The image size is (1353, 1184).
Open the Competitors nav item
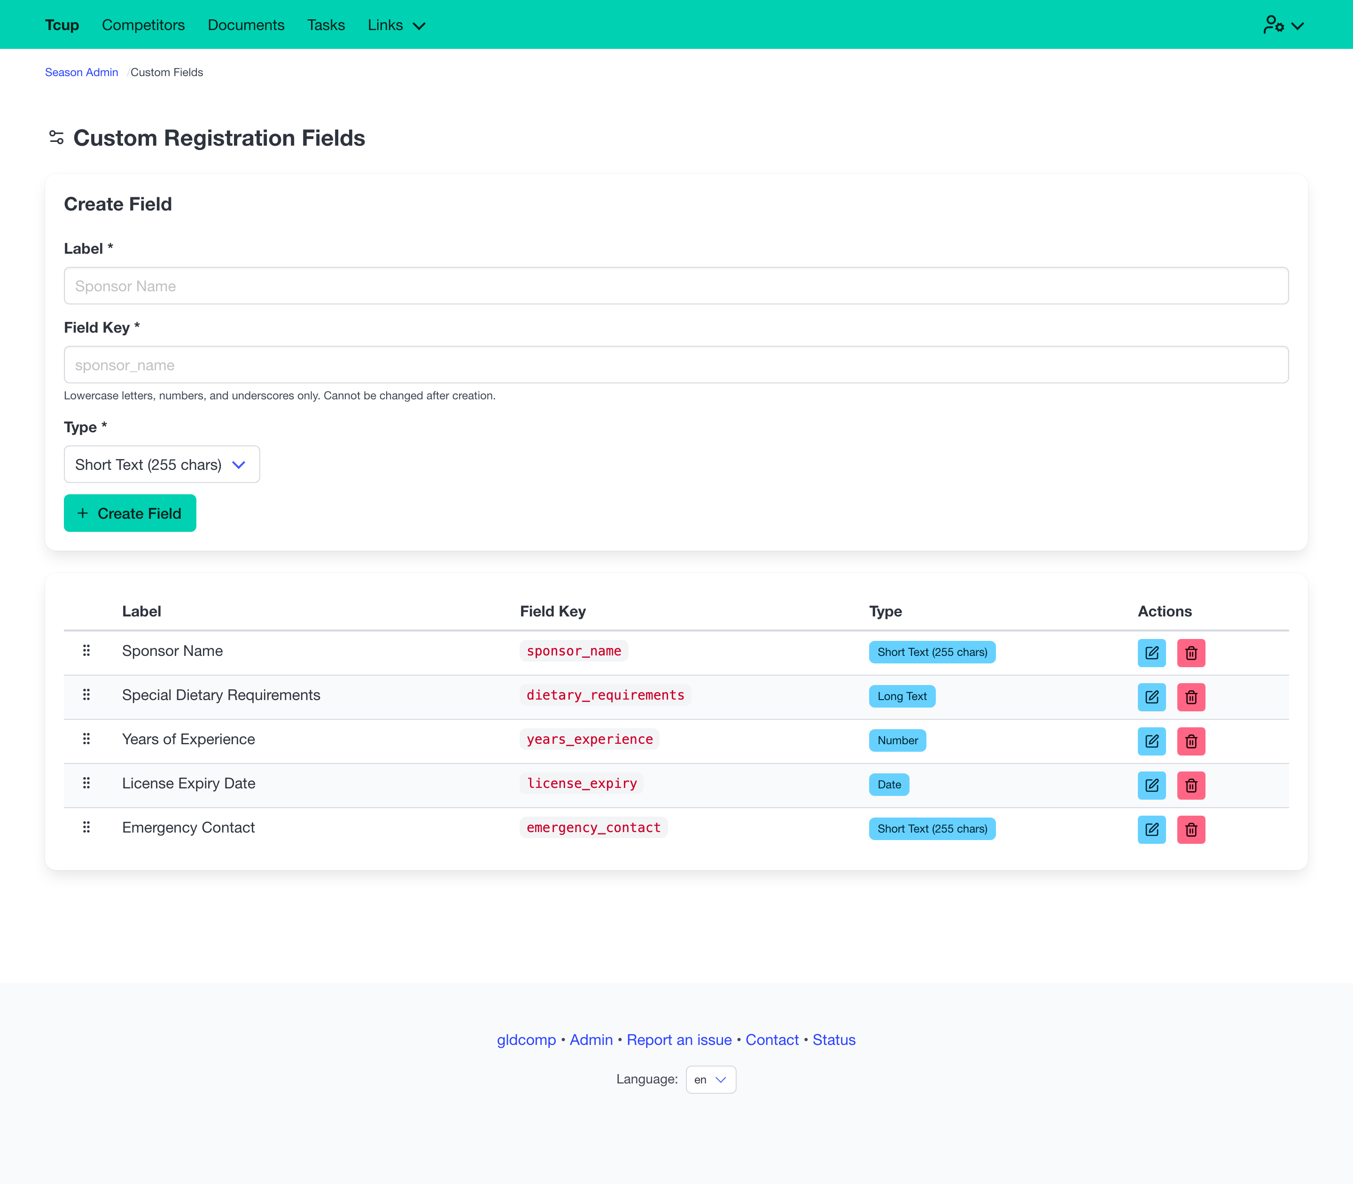point(143,25)
